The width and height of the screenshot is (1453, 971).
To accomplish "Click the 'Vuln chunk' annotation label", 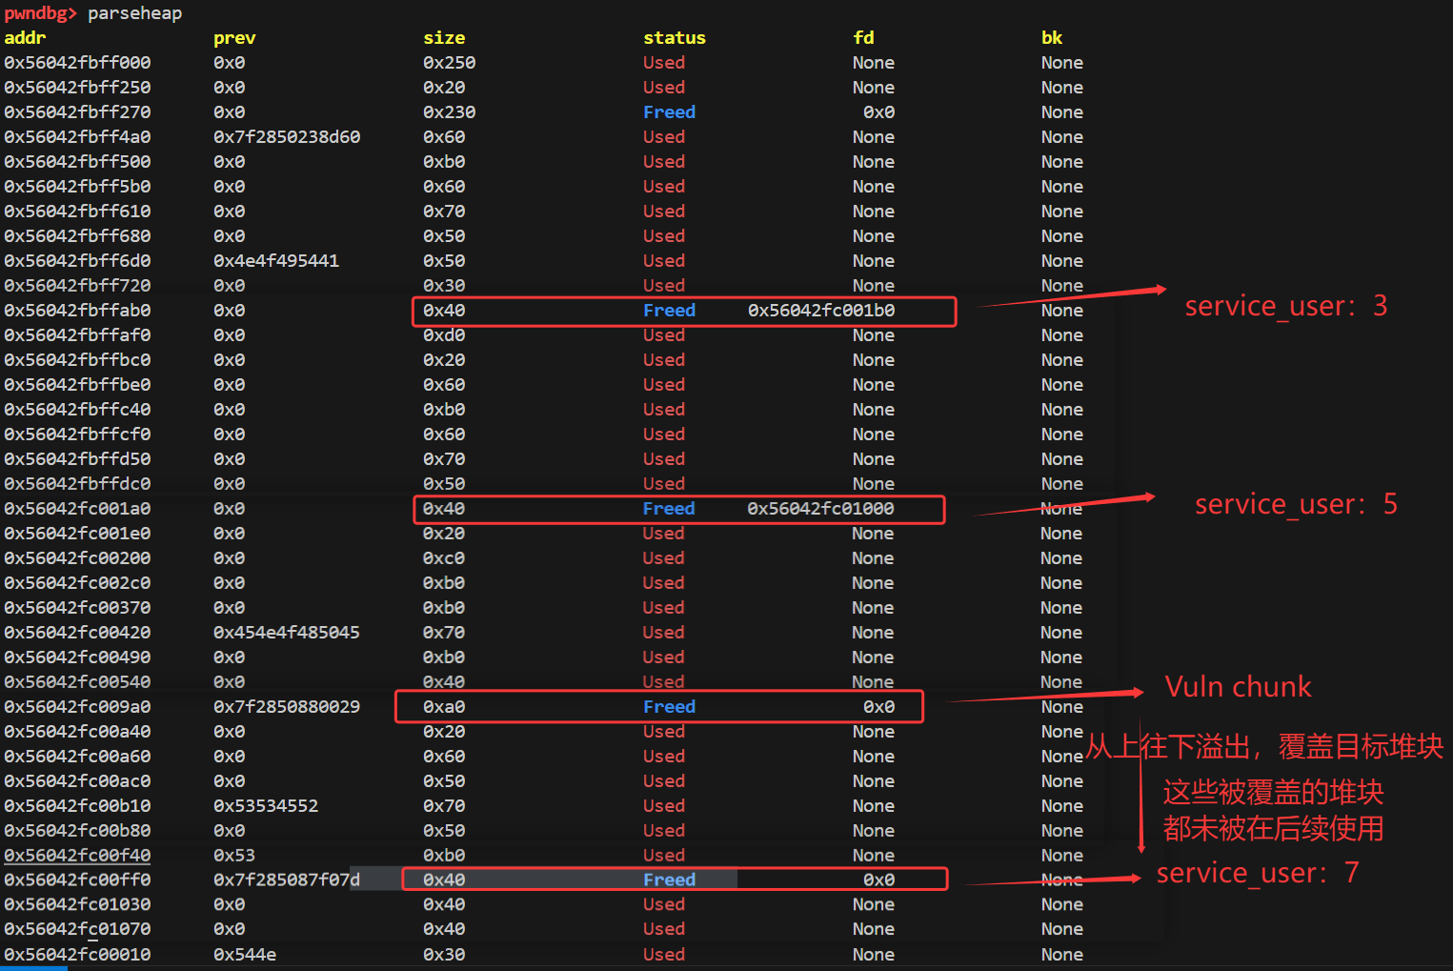I will tap(1238, 687).
